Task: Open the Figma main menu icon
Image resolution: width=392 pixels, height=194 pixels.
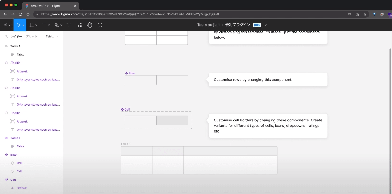Action: 5,25
